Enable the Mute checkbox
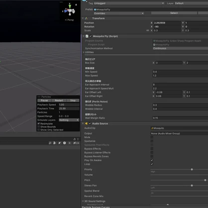 coord(152,137)
